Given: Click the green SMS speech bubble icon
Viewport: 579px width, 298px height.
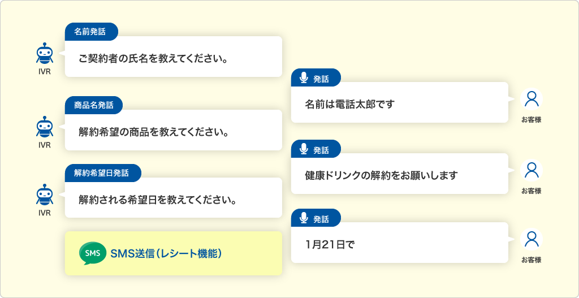Looking at the screenshot, I should point(92,254).
